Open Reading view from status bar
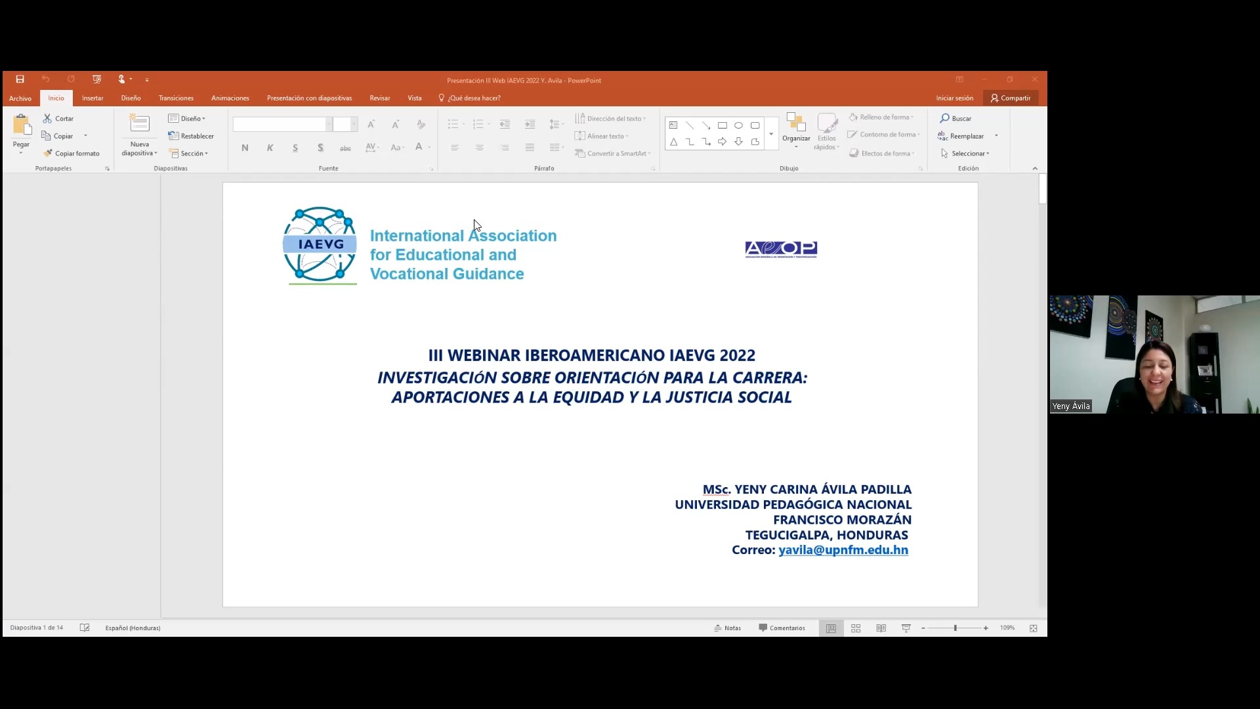Viewport: 1260px width, 709px height. 881,628
